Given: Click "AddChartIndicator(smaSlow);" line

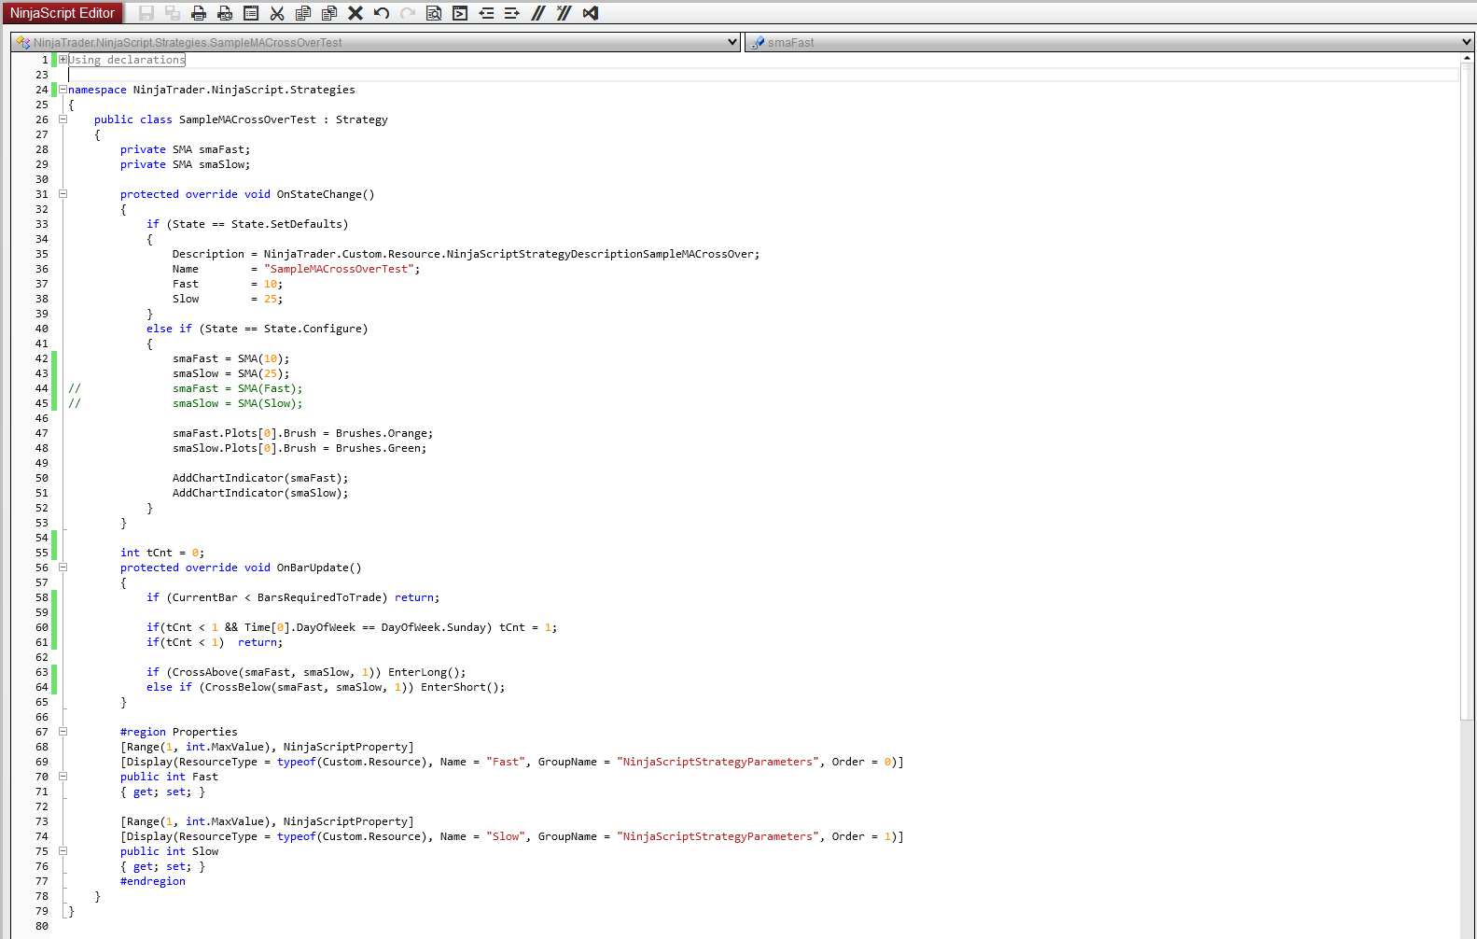Looking at the screenshot, I should (260, 493).
